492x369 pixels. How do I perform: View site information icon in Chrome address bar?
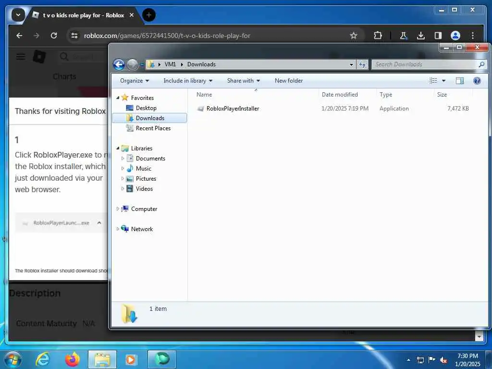pos(74,36)
